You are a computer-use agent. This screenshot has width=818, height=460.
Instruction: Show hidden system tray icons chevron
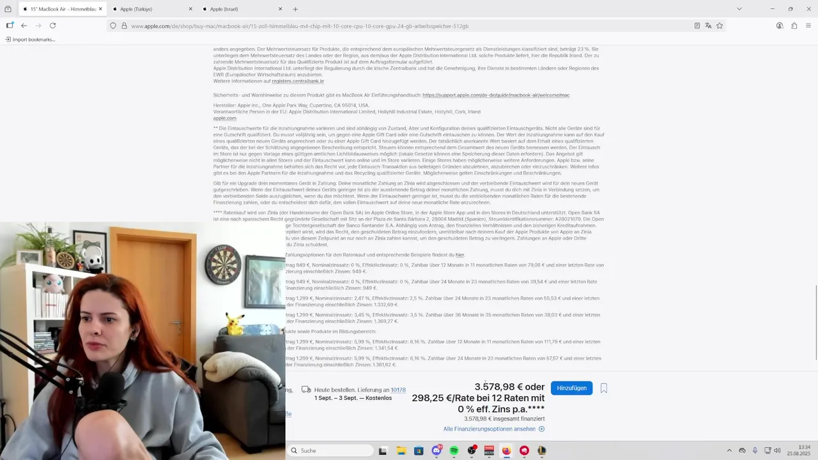tap(729, 450)
